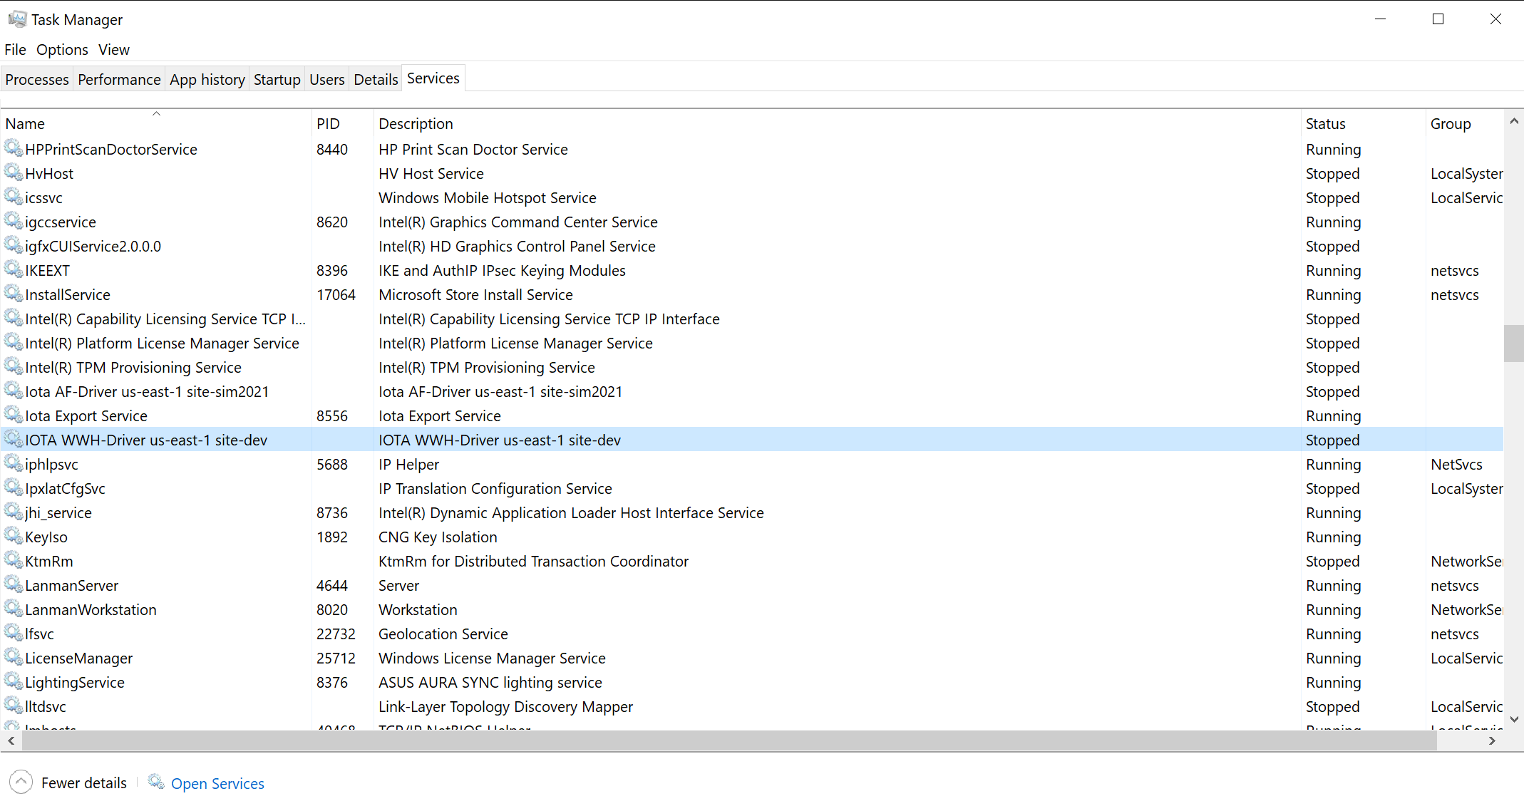Click the horizontal scrollbar left arrow
The width and height of the screenshot is (1524, 811).
tap(11, 740)
